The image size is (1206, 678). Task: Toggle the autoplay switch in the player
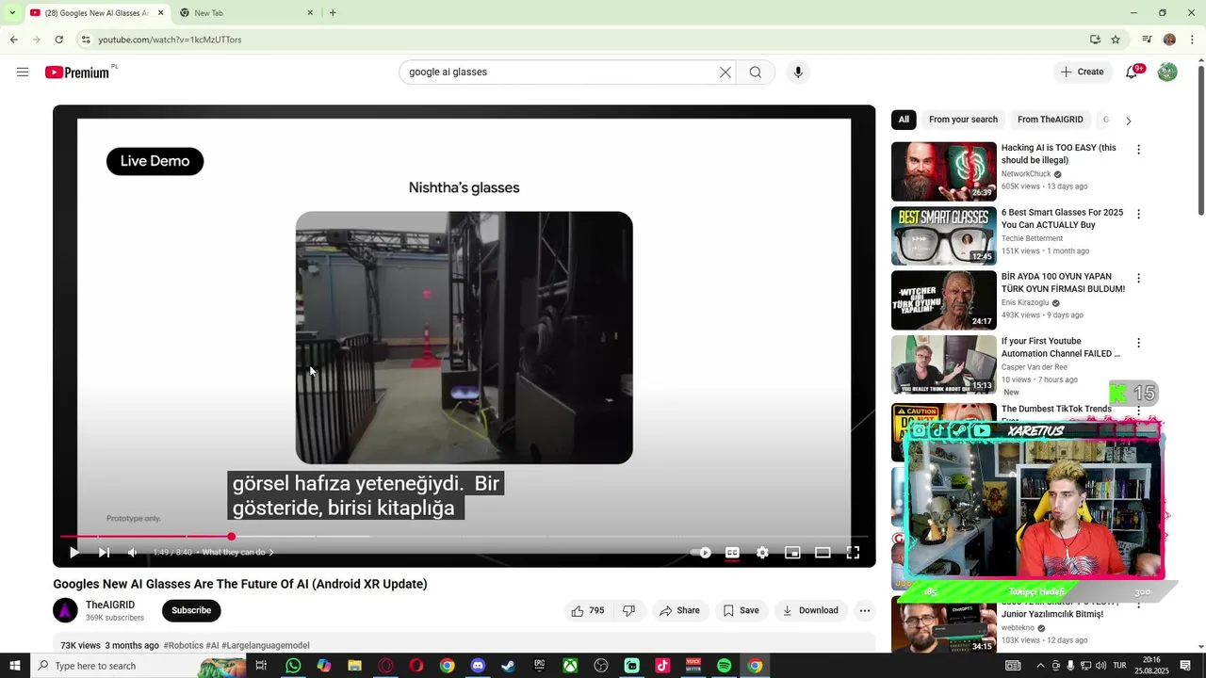point(701,553)
